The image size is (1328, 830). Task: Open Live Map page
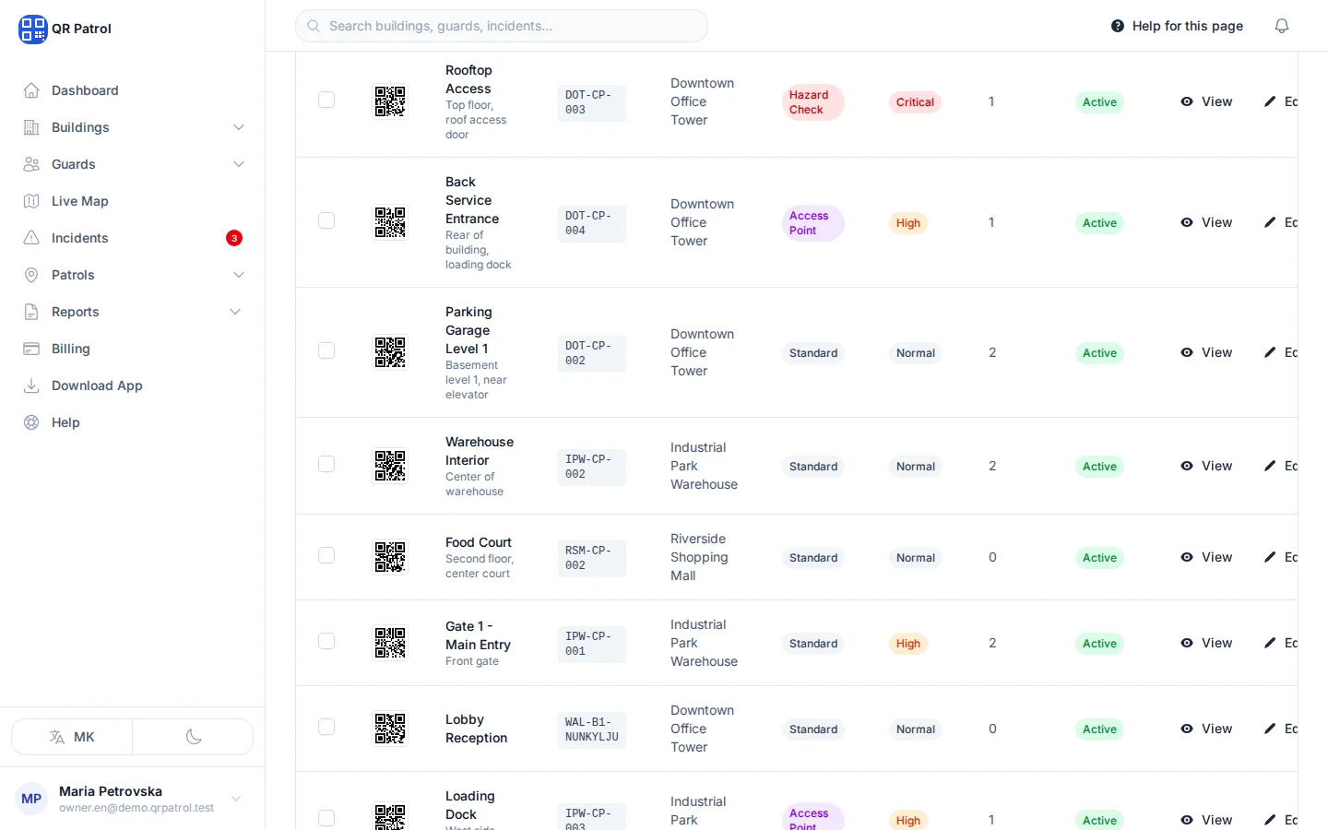pyautogui.click(x=133, y=201)
